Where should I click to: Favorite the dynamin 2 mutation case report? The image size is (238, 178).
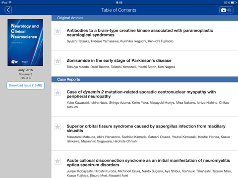click(x=58, y=92)
